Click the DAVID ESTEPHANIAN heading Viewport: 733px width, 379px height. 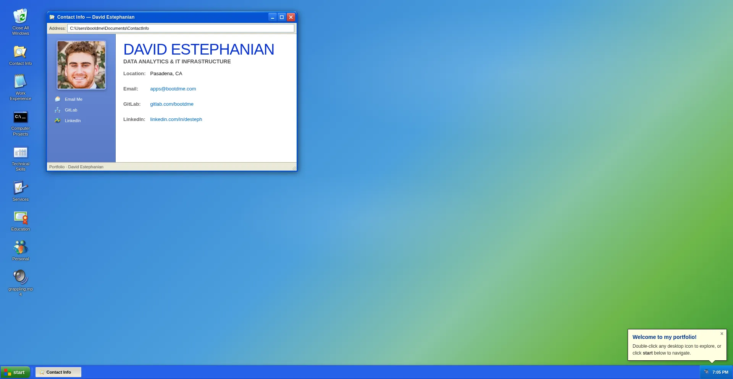199,50
